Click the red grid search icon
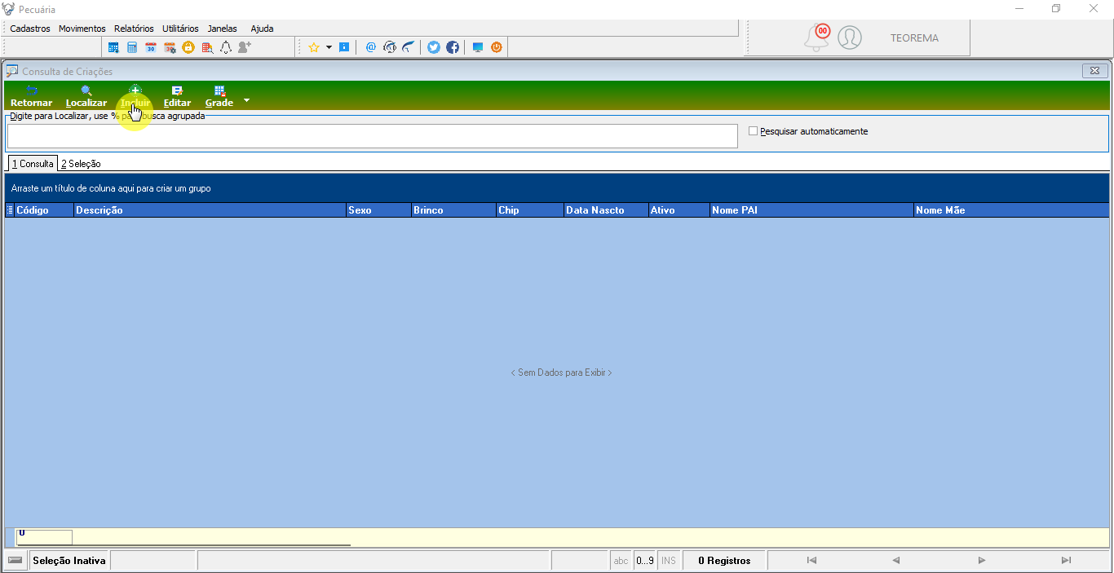The height and width of the screenshot is (573, 1114). (207, 47)
